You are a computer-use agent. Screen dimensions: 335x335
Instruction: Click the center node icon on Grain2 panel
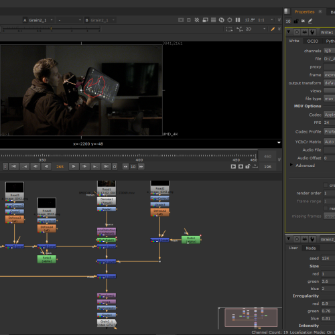pyautogui.click(x=297, y=239)
